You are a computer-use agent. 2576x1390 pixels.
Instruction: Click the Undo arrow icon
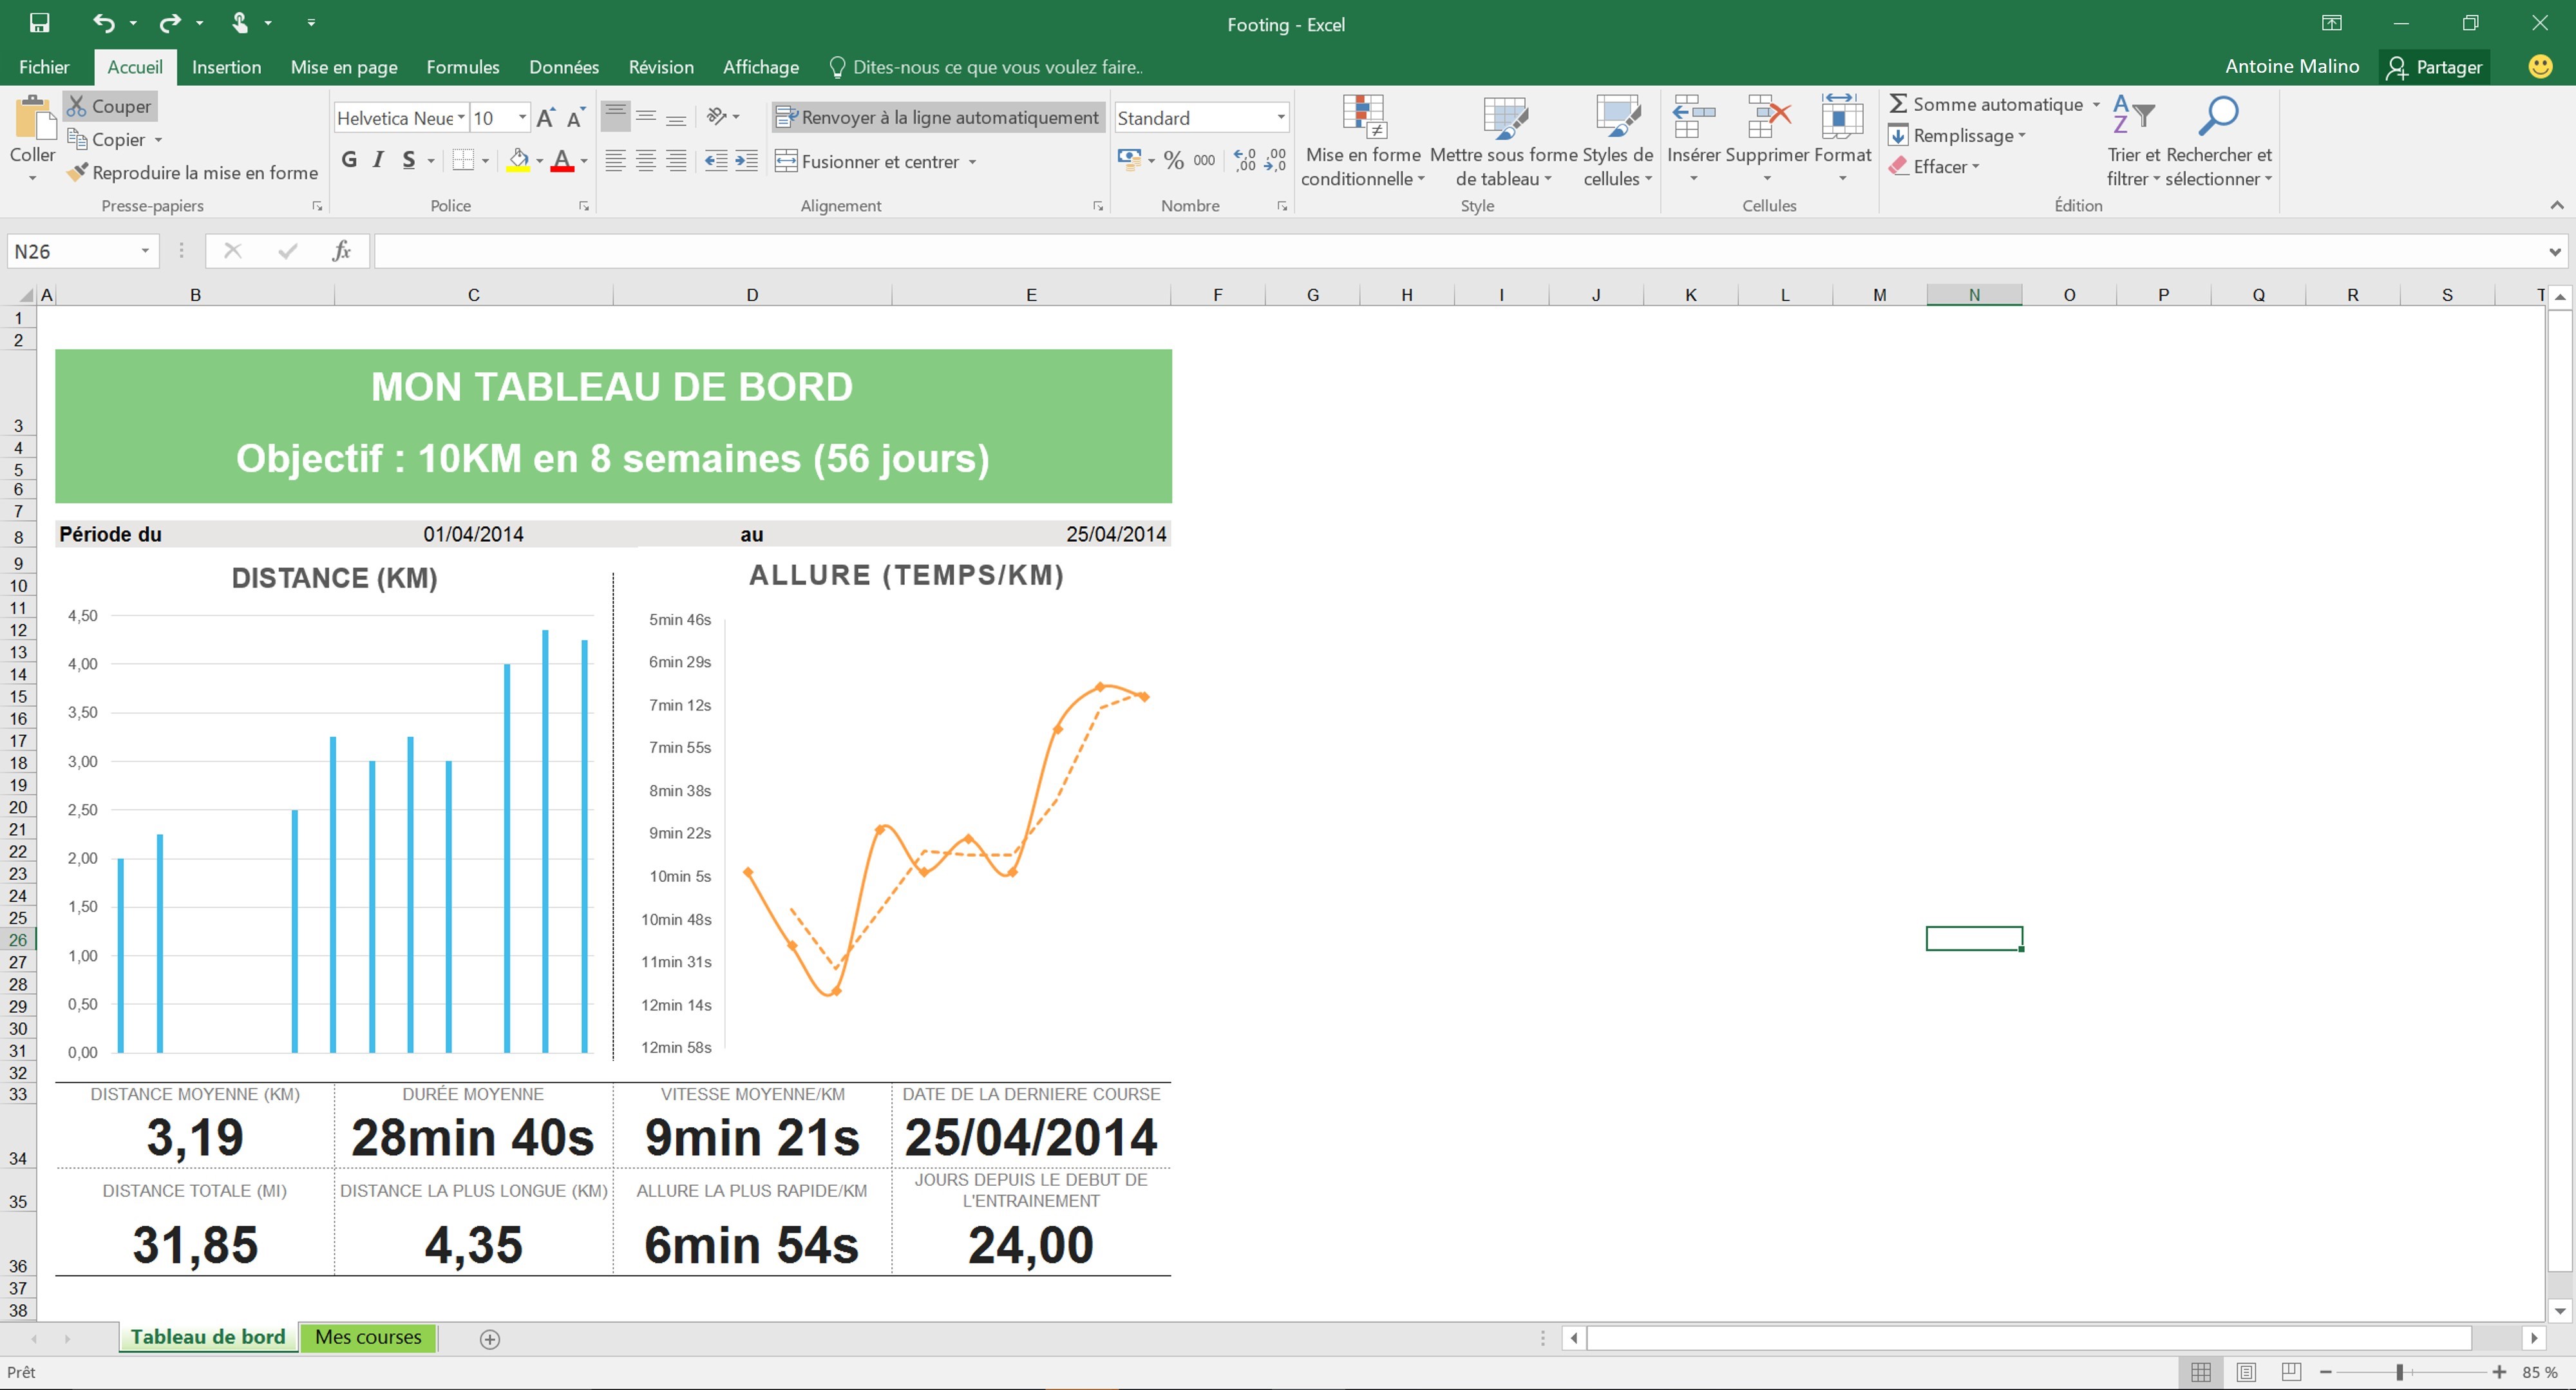[104, 23]
